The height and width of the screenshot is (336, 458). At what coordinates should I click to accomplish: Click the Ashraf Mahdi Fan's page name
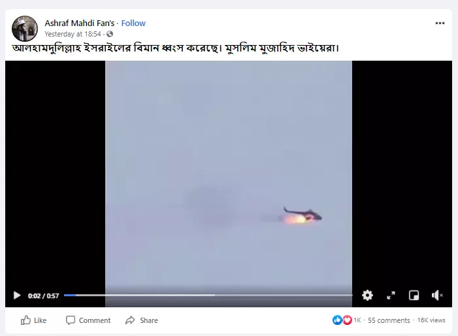coord(80,23)
